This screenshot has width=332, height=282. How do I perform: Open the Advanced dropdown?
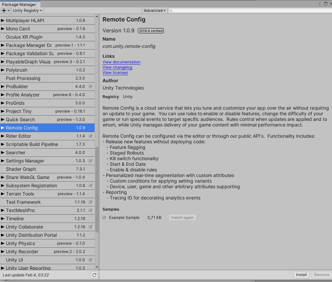click(x=155, y=10)
